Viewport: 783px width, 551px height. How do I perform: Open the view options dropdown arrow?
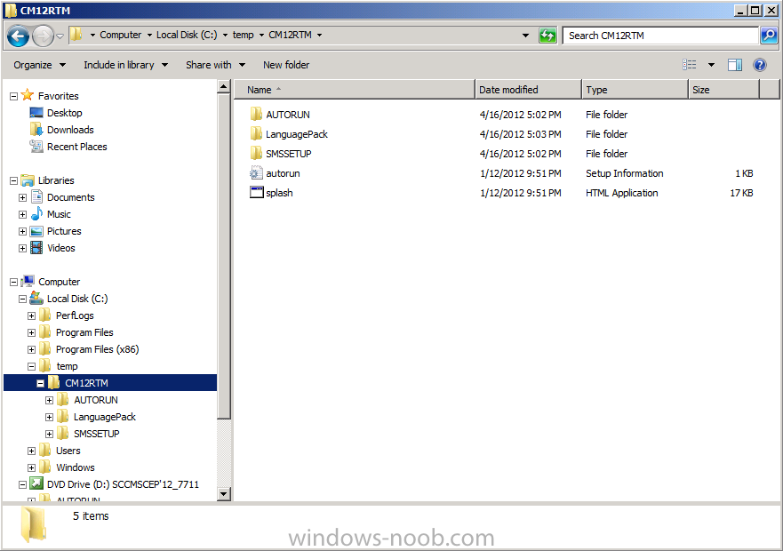[x=711, y=65]
